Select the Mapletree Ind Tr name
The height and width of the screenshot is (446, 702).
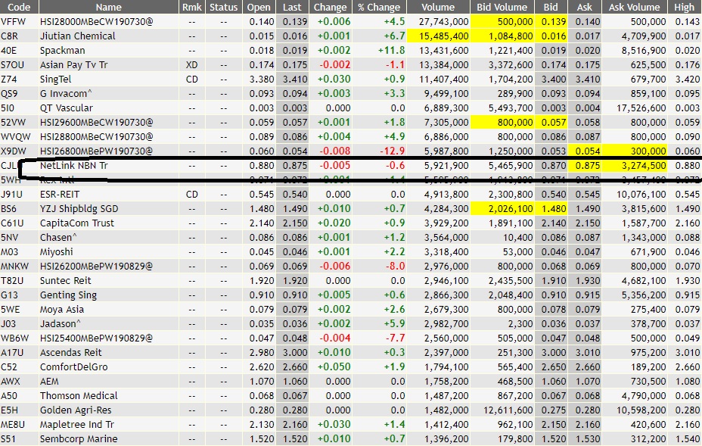77,425
